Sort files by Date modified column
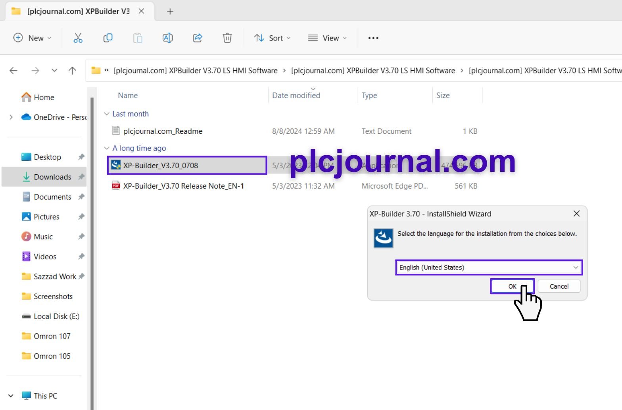This screenshot has width=622, height=410. pos(296,95)
